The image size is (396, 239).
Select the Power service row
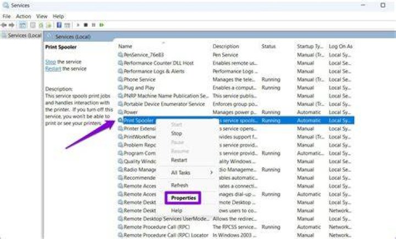pos(236,112)
